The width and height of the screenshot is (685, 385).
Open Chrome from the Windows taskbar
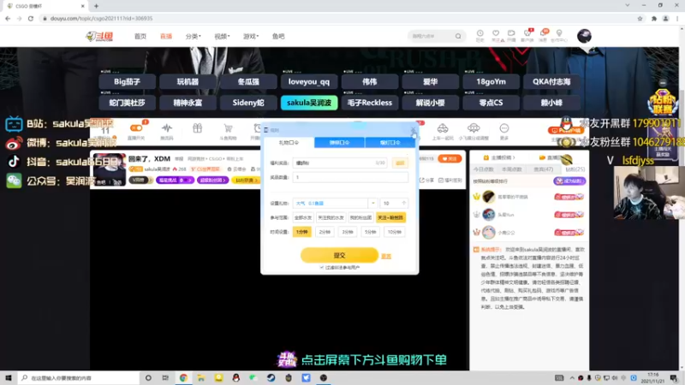click(183, 378)
